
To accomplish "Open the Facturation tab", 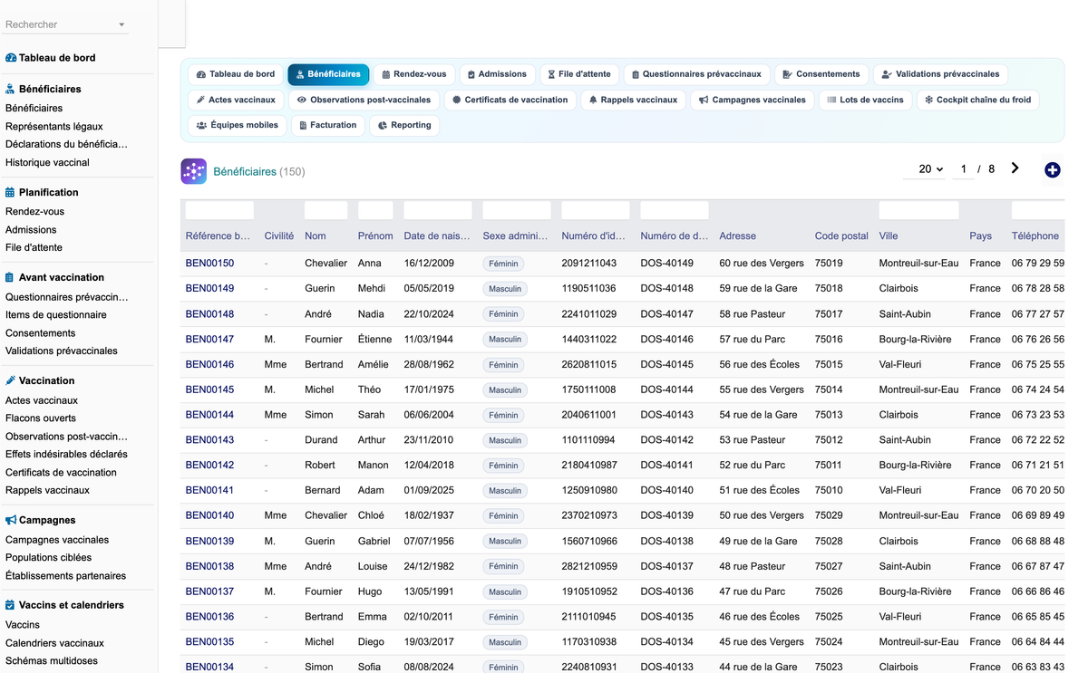I will 328,125.
